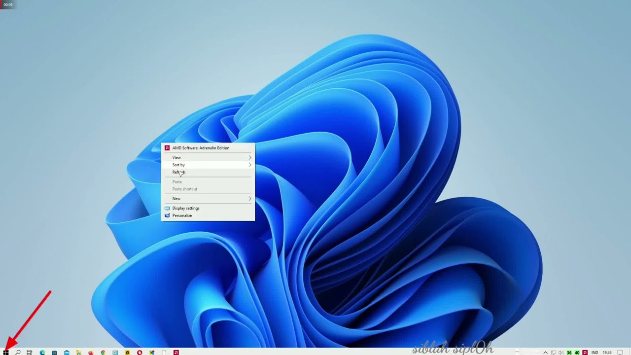
Task: Expand the Sort by submenu
Action: (208, 165)
